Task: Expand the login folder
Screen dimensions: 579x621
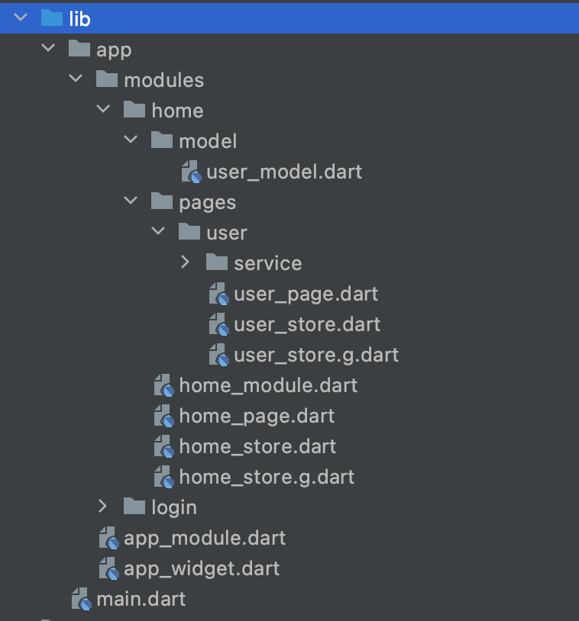Action: click(x=103, y=507)
